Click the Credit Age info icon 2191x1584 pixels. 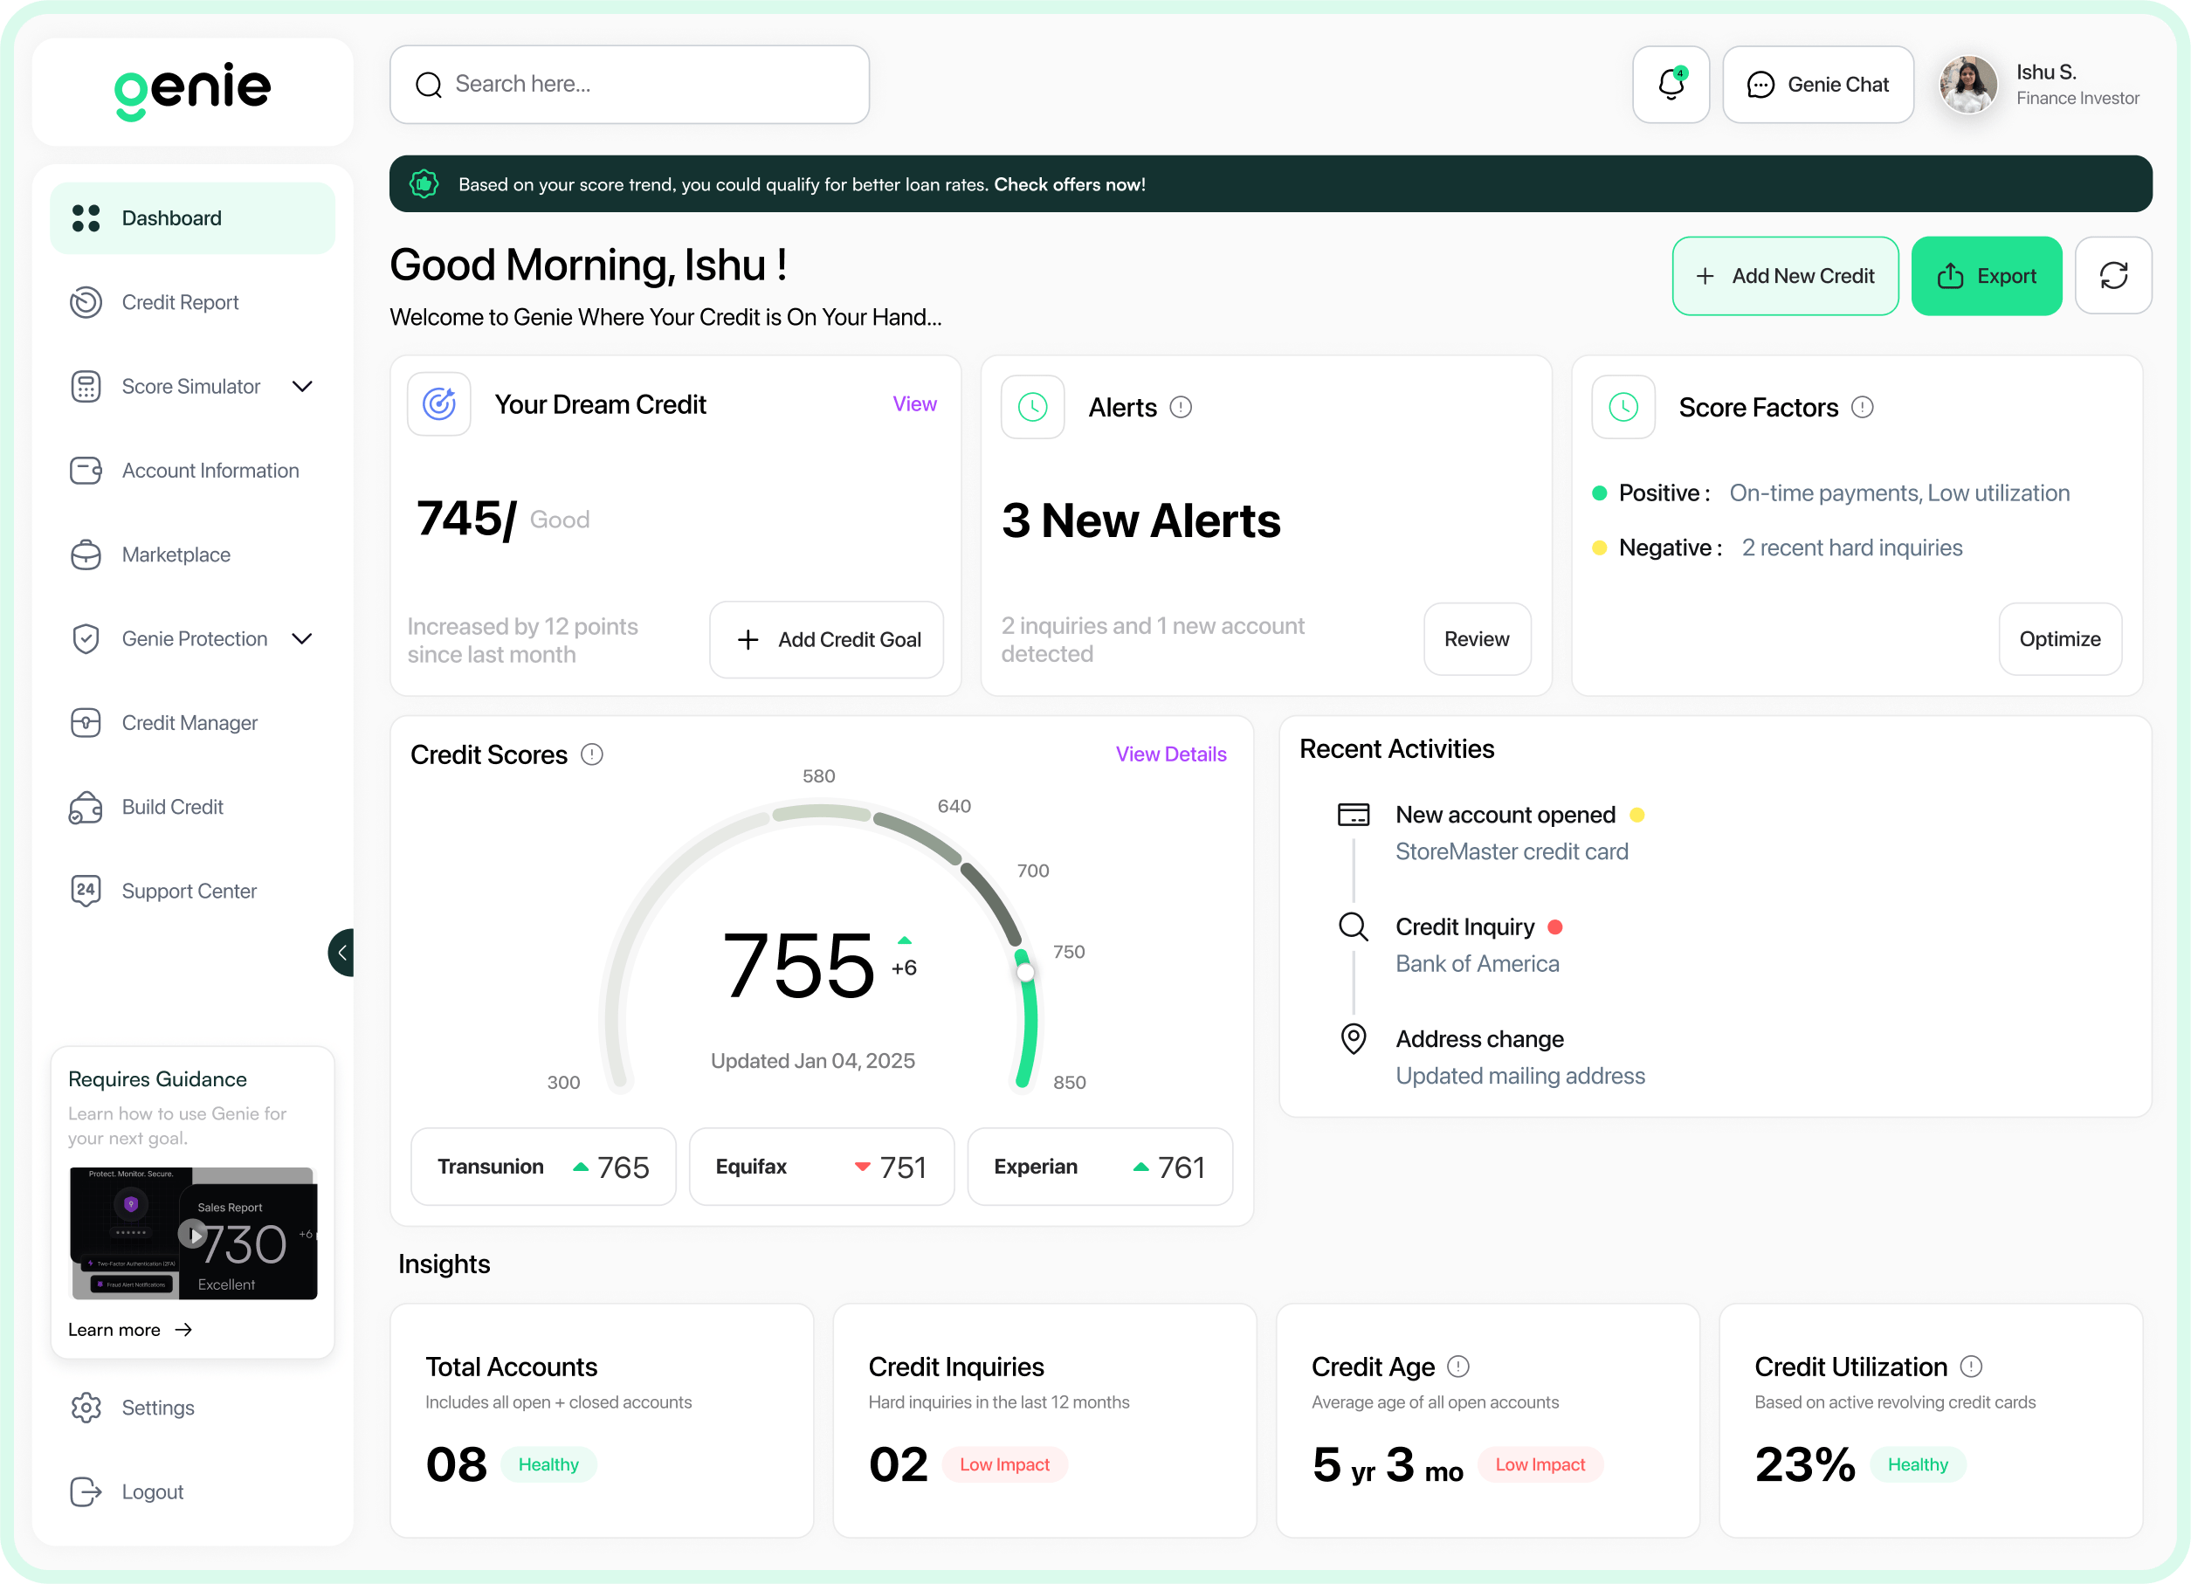click(1457, 1367)
